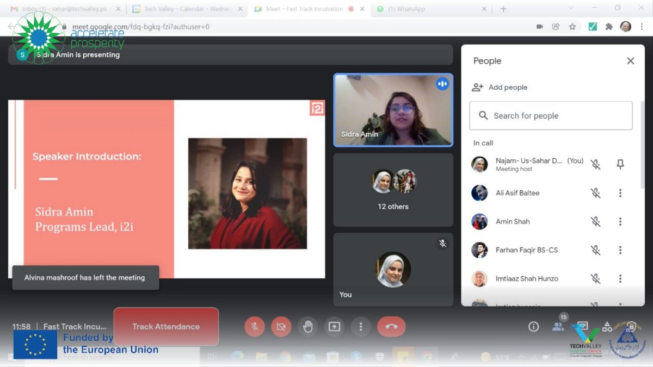Click the presented Speaker Introduction slide

click(x=167, y=189)
